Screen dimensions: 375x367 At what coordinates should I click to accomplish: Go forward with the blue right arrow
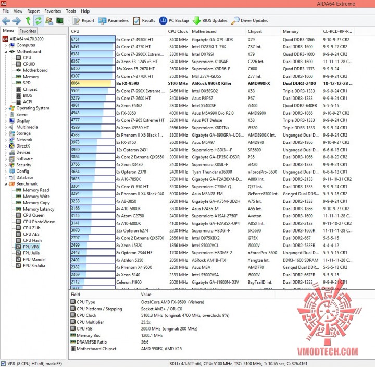tap(17, 21)
